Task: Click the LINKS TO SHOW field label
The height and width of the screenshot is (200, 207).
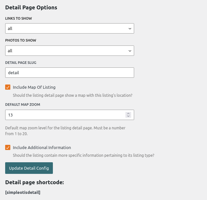Action: point(18,18)
